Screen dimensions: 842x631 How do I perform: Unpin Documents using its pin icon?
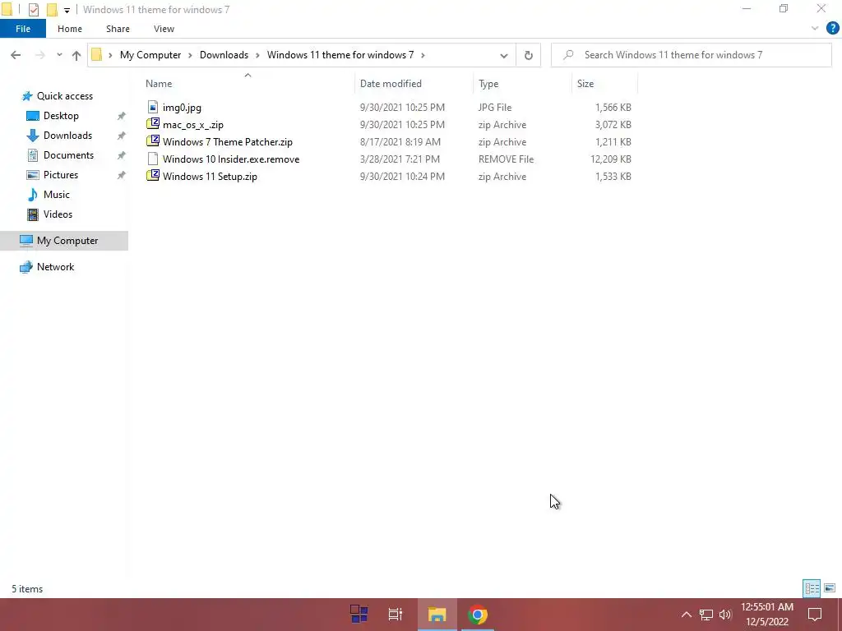click(x=122, y=155)
